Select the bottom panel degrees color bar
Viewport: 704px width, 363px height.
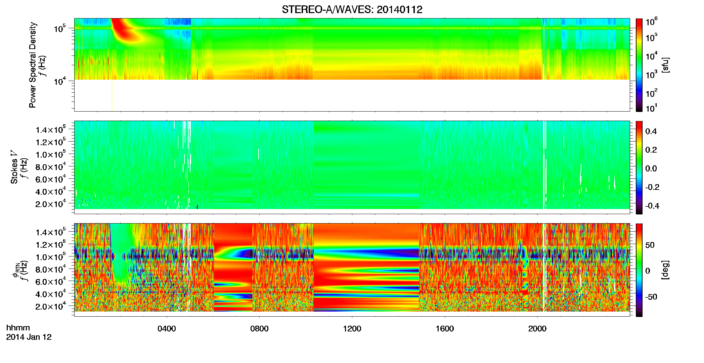[639, 270]
